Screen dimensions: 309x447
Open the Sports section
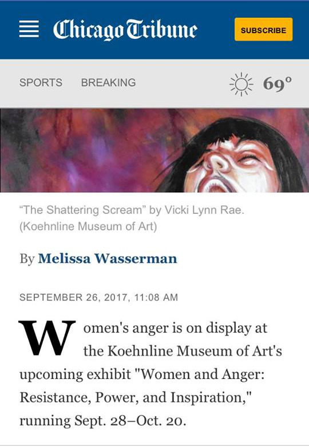point(41,83)
